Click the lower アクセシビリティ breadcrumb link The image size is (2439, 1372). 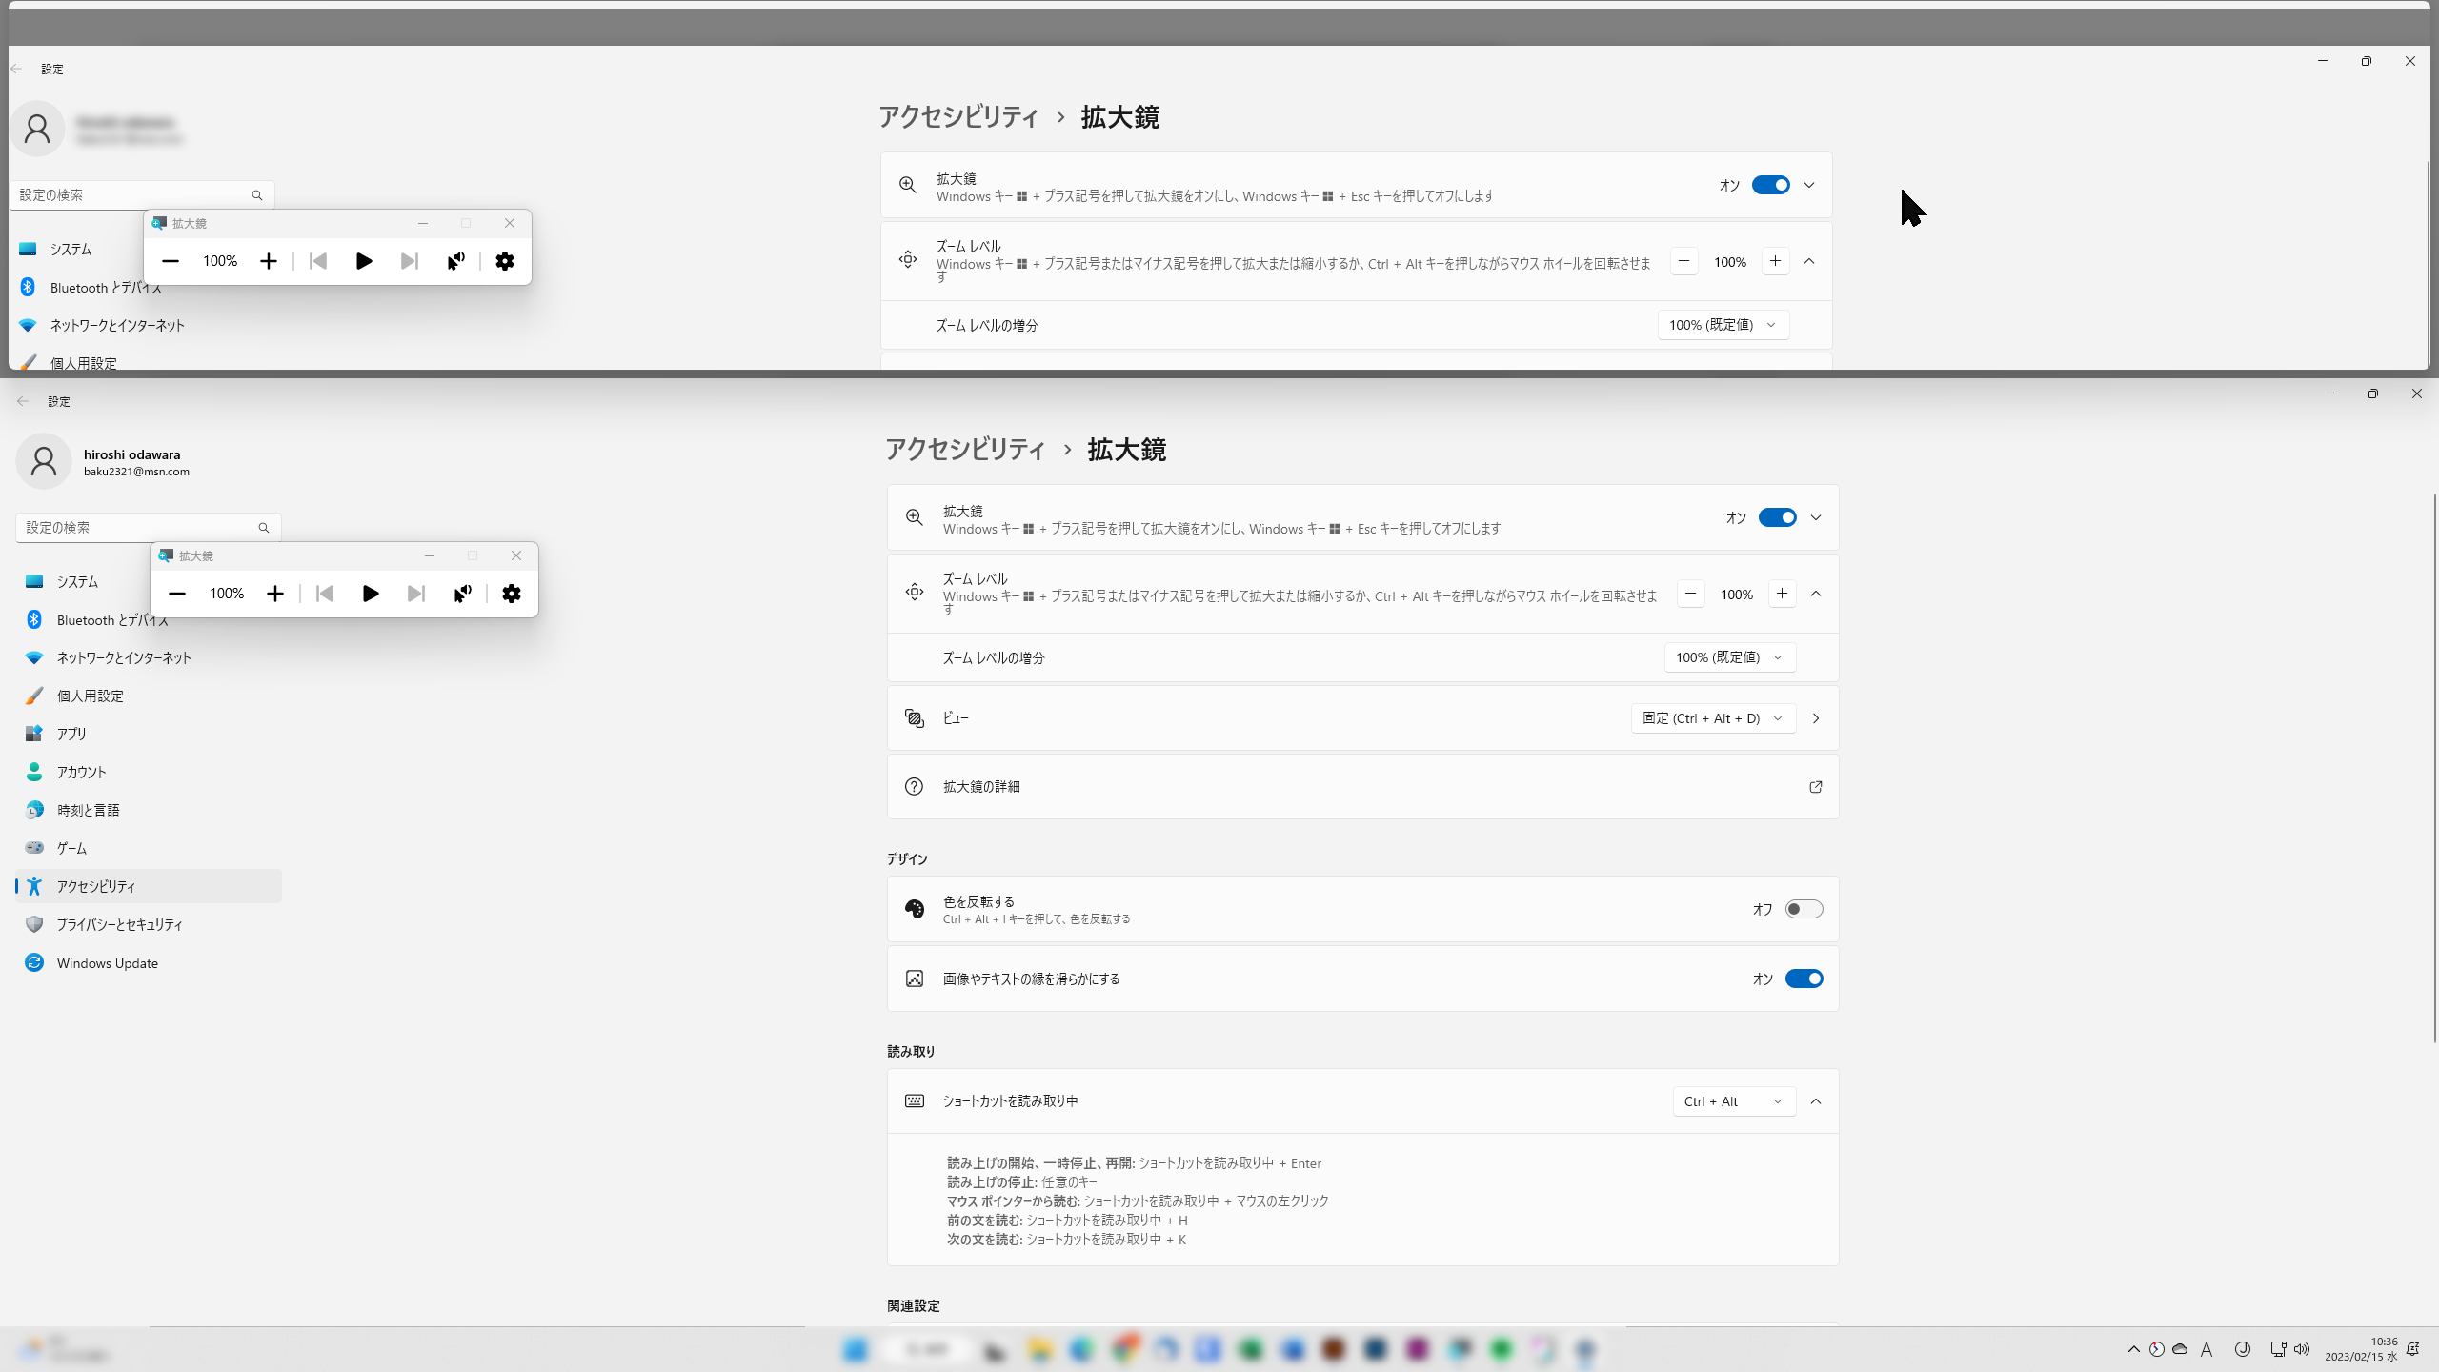[964, 450]
